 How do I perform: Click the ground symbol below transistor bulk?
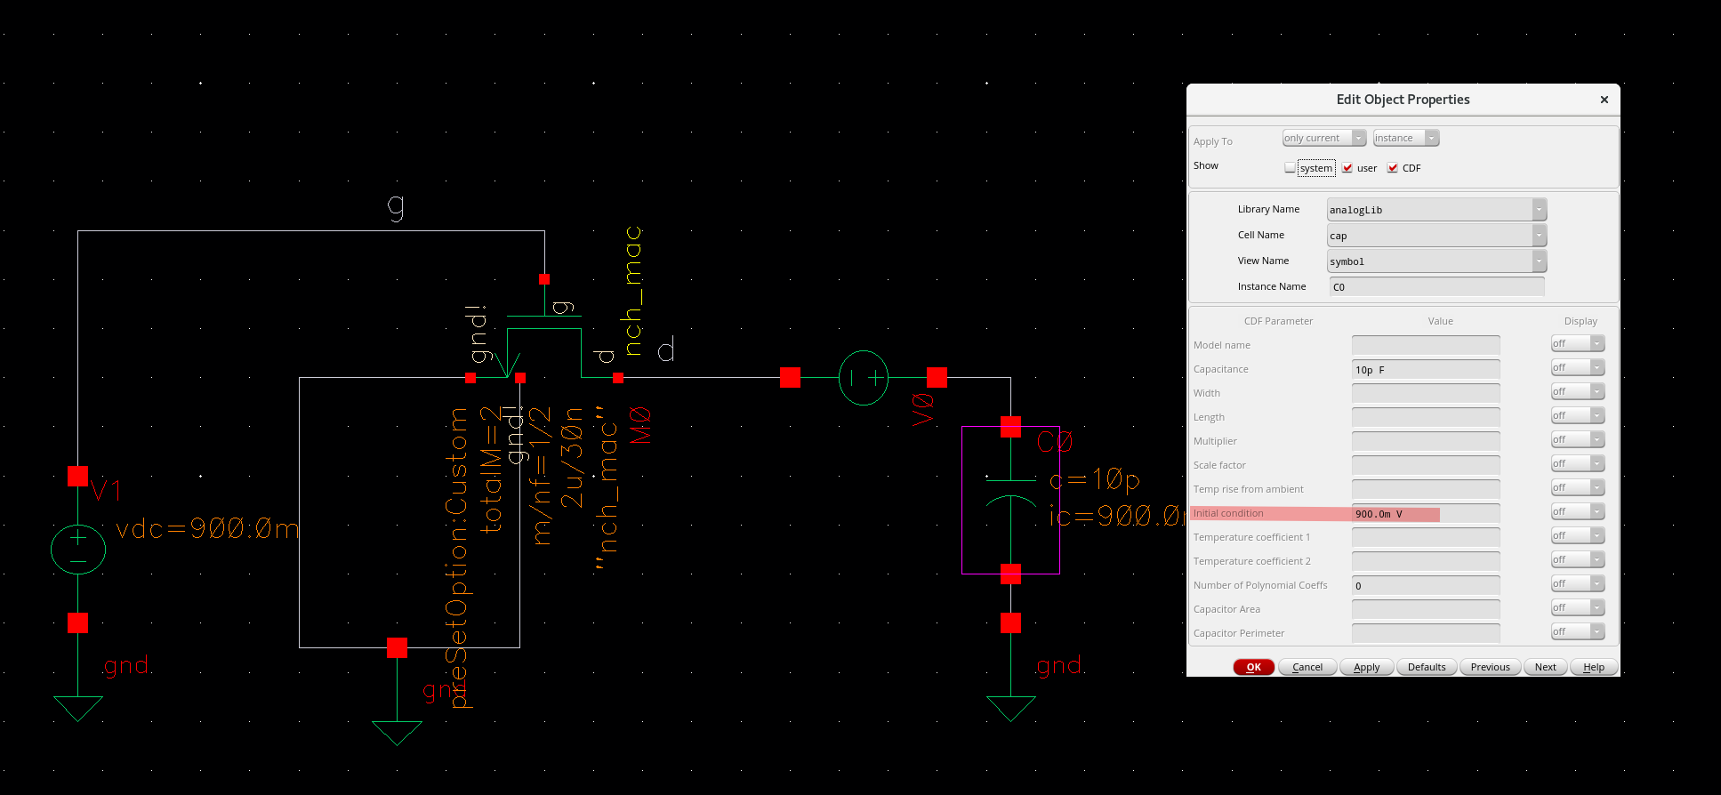click(x=397, y=733)
